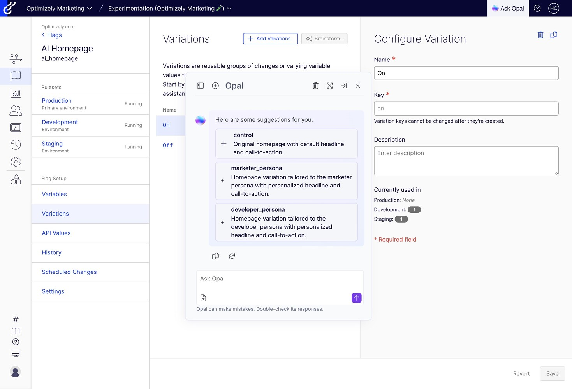Go back to Flags list
572x389 pixels.
coord(52,35)
